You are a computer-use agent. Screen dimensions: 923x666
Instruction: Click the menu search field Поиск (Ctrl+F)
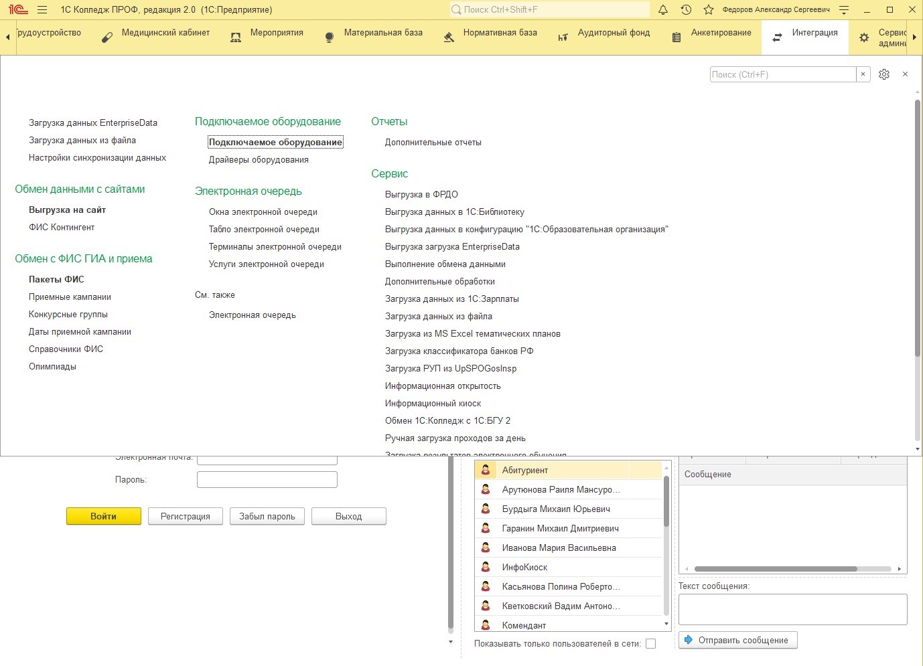[782, 74]
